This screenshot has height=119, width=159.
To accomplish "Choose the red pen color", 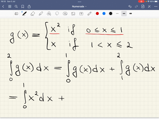I will (x=97, y=14).
